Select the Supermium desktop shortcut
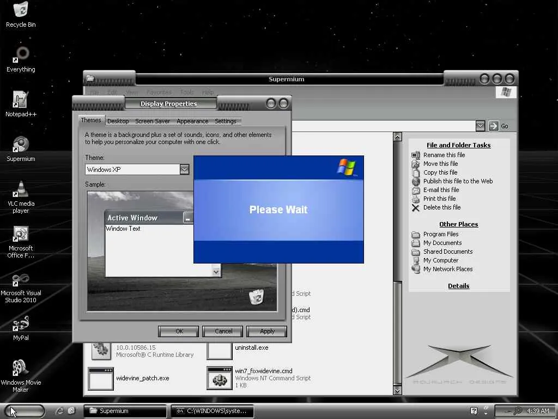Image resolution: width=558 pixels, height=419 pixels. coord(21,149)
